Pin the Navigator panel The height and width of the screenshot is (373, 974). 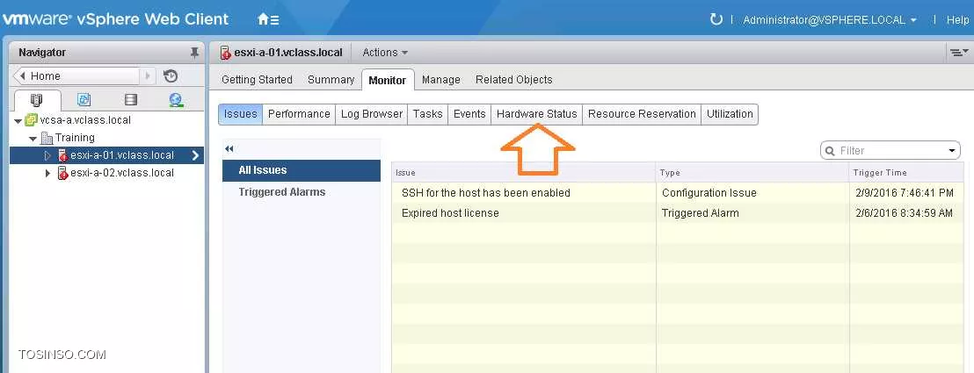(x=194, y=53)
